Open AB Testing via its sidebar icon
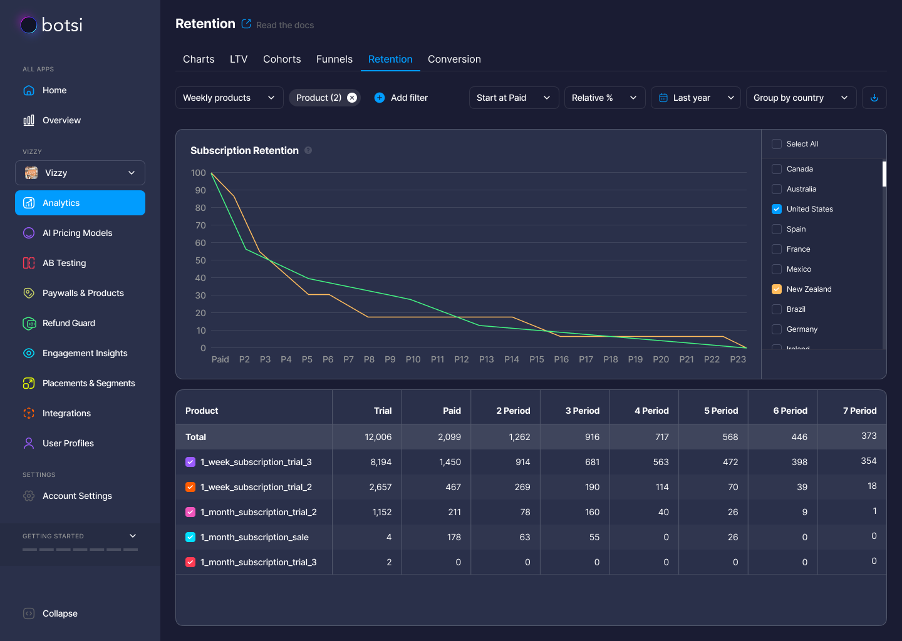The image size is (902, 641). coord(29,263)
